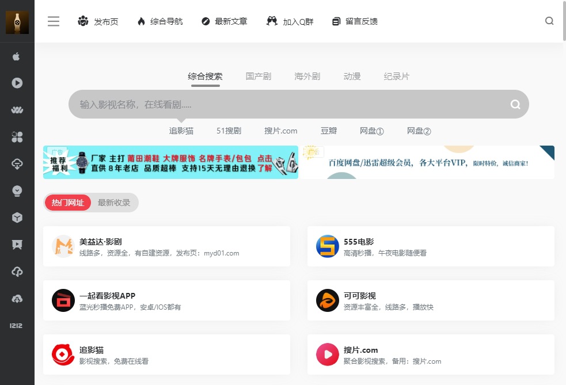The height and width of the screenshot is (385, 566).
Task: Open the four-squares apps sidebar icon
Action: (17, 137)
